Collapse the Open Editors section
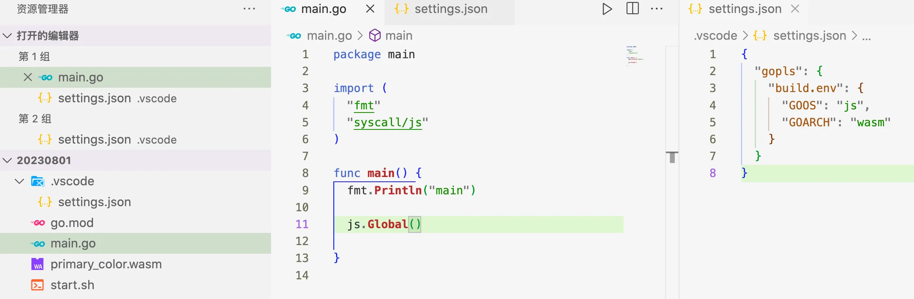Image resolution: width=914 pixels, height=299 pixels. point(7,36)
